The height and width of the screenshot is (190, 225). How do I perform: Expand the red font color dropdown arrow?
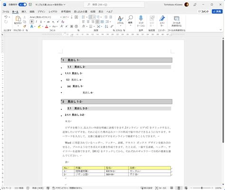coord(50,27)
